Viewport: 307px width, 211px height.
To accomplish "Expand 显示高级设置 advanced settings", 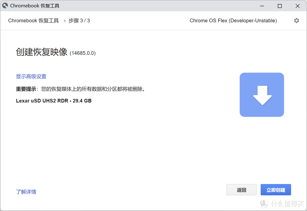I will tap(31, 76).
